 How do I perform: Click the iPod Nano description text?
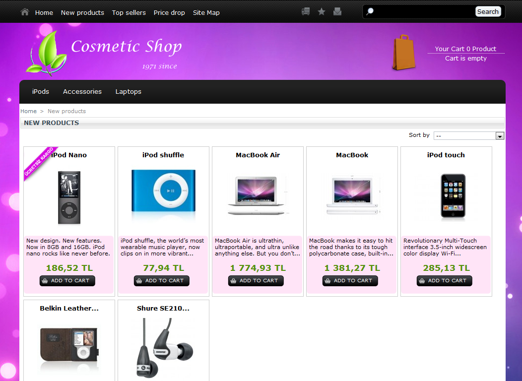tap(68, 247)
